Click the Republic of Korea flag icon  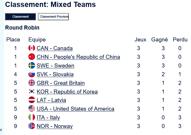tap(32, 92)
